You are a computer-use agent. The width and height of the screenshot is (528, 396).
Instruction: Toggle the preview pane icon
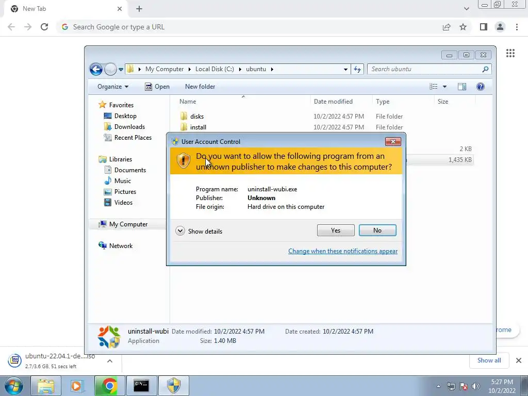click(x=461, y=87)
